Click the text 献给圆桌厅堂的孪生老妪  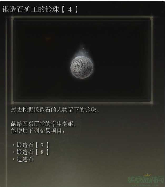(43, 124)
